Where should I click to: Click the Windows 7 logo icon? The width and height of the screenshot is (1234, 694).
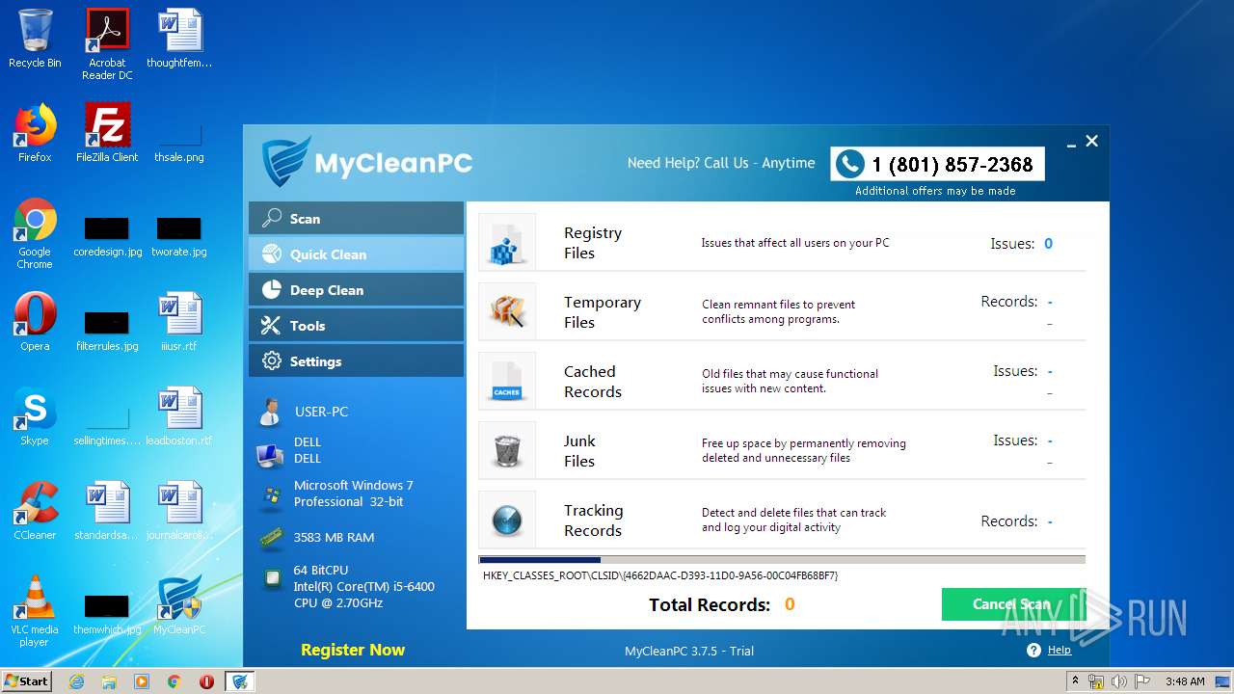point(272,496)
